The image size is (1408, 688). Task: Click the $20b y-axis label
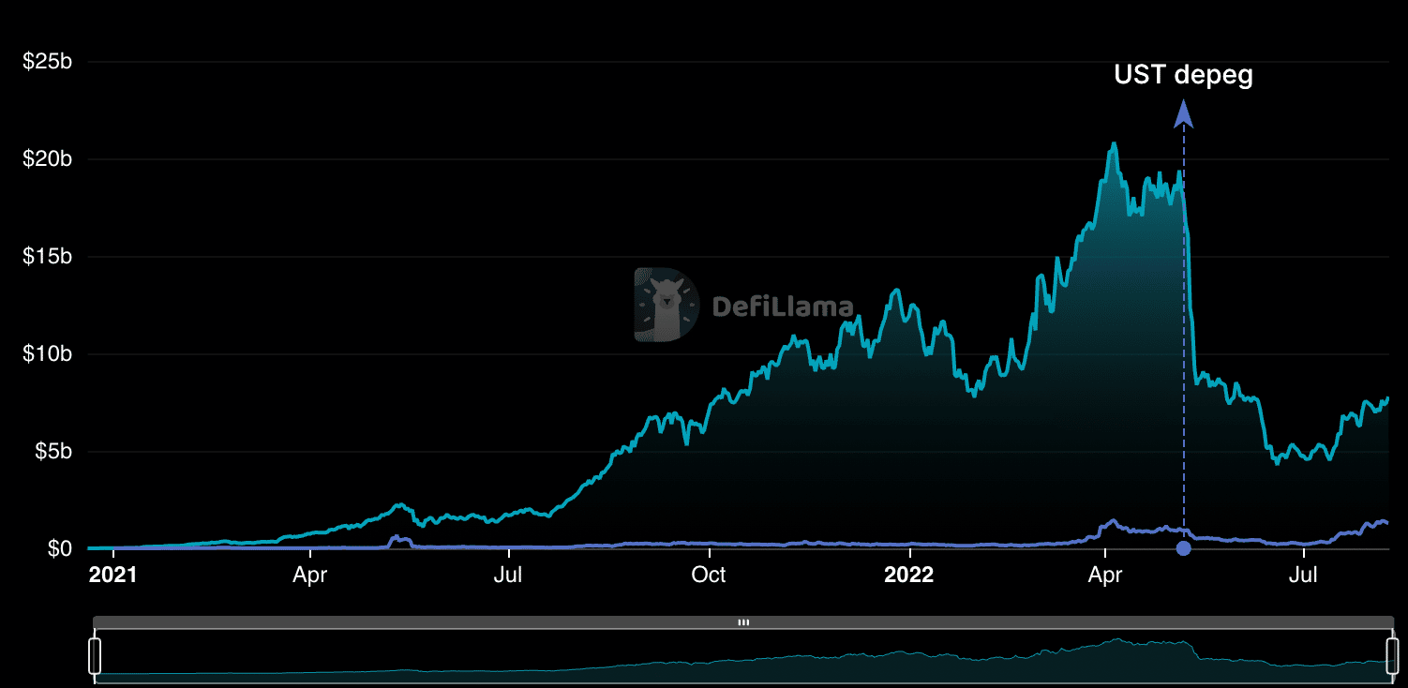coord(48,159)
